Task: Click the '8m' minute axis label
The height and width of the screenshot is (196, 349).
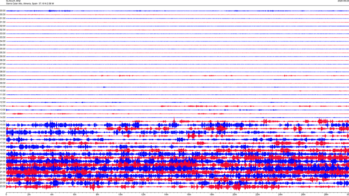Action: coord(97,195)
